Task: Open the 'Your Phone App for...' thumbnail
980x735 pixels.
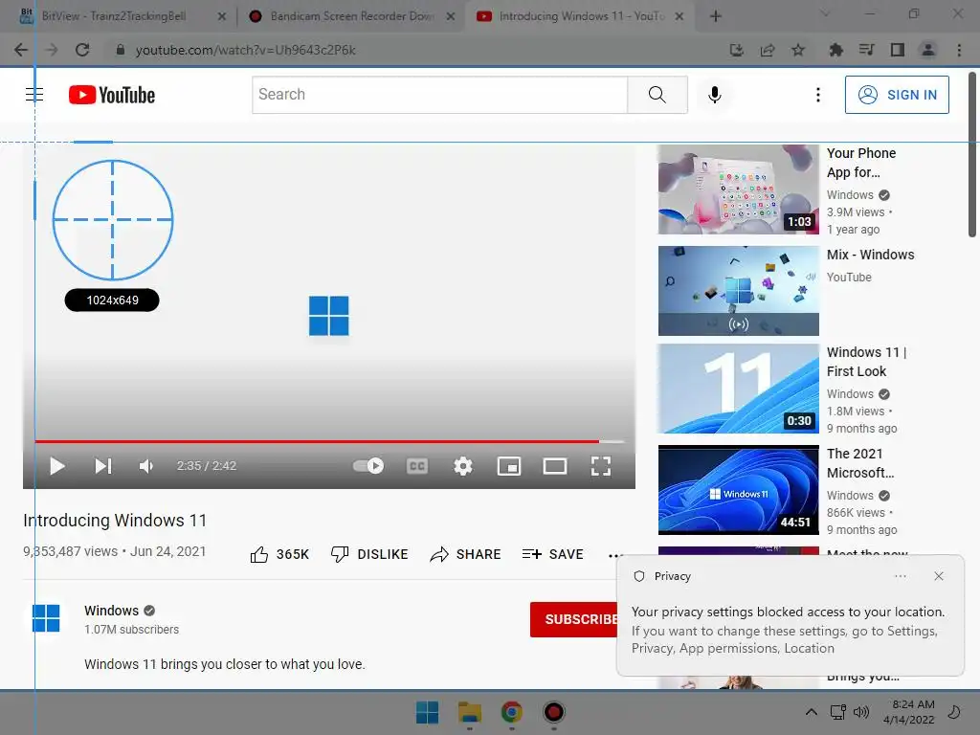Action: 738,189
